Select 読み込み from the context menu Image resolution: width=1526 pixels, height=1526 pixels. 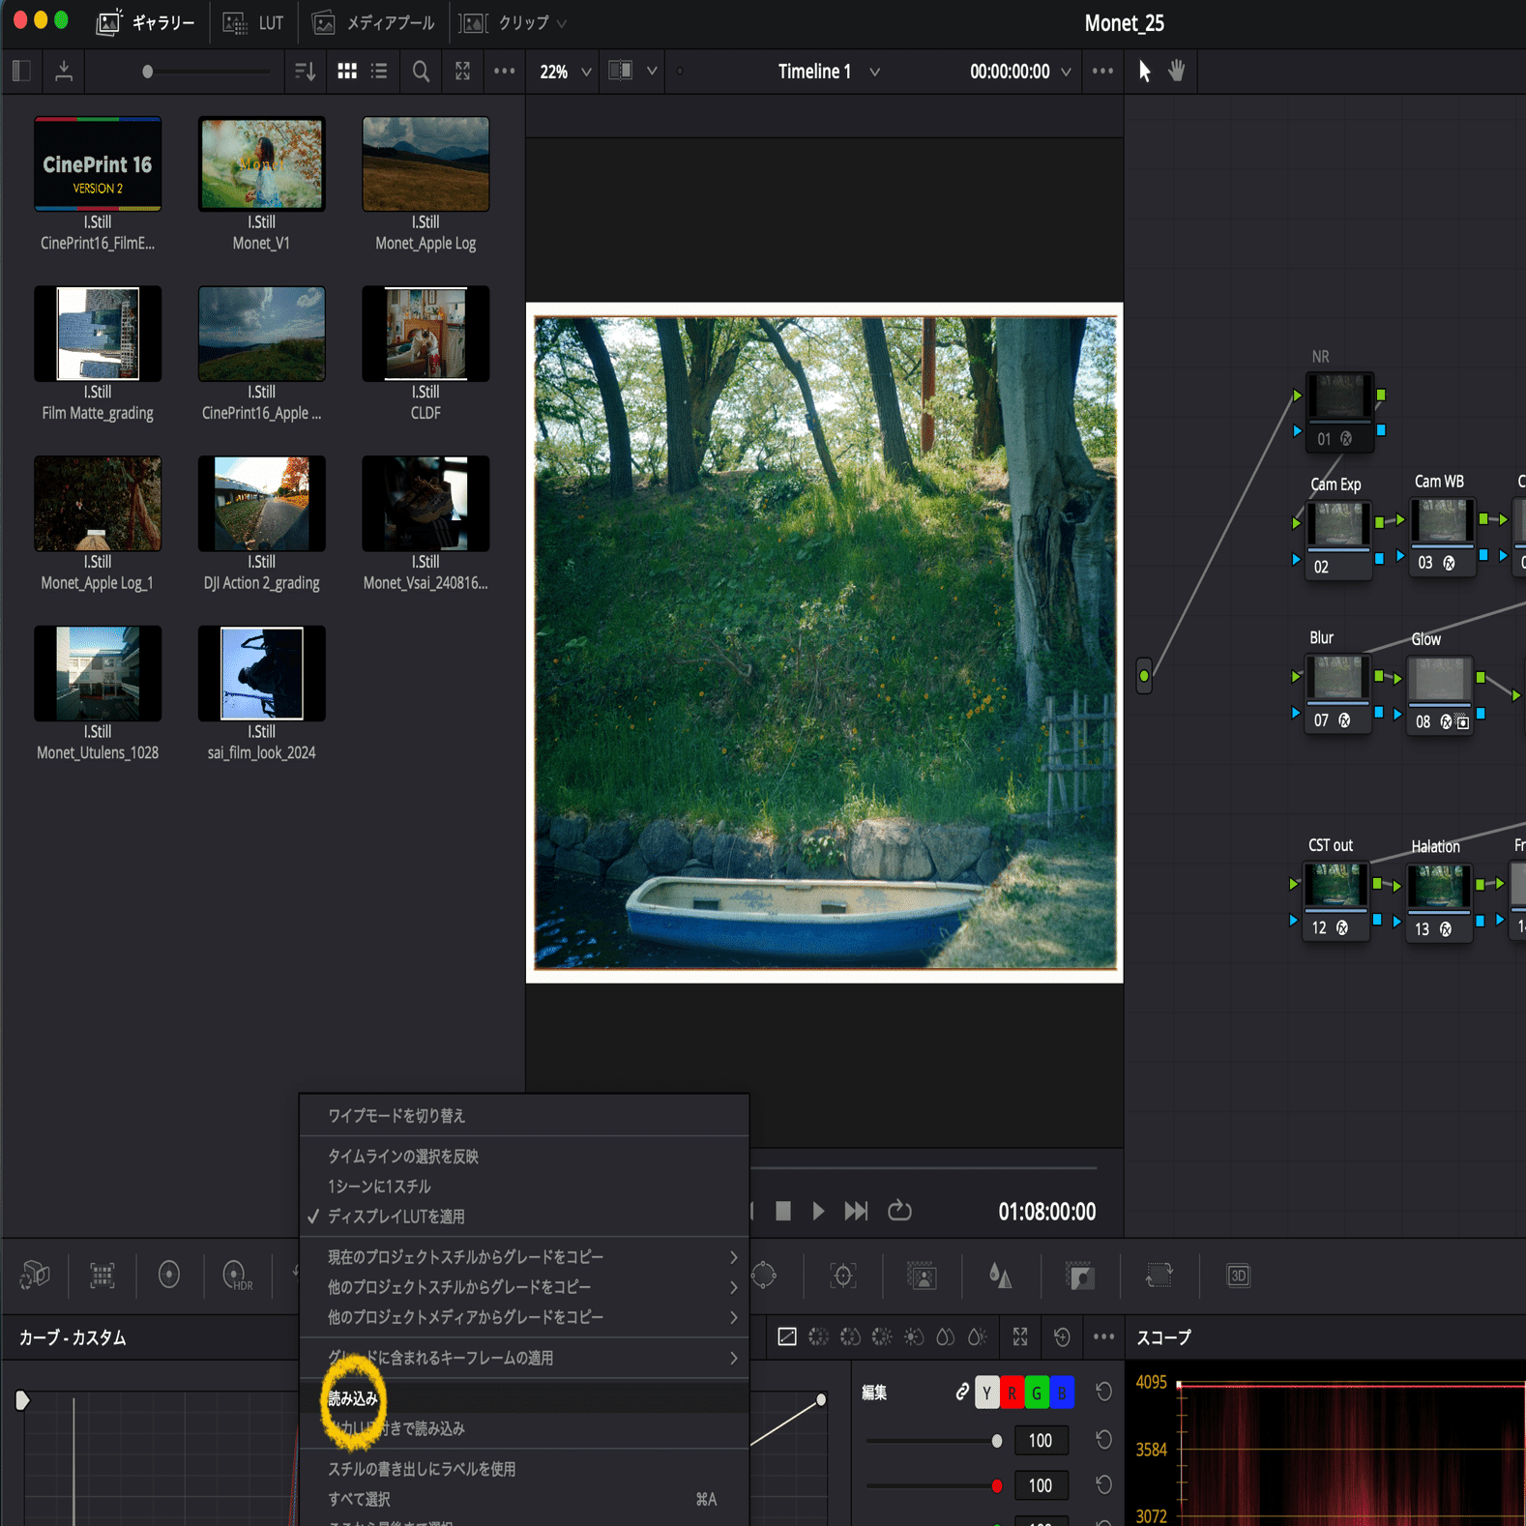tap(524, 1398)
